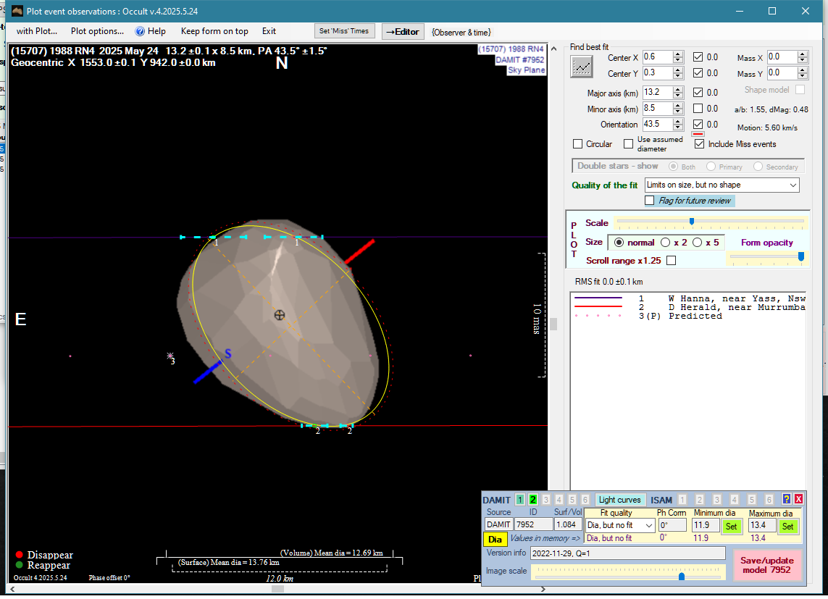Click the Version info text field
This screenshot has height=599, width=828.
[627, 553]
